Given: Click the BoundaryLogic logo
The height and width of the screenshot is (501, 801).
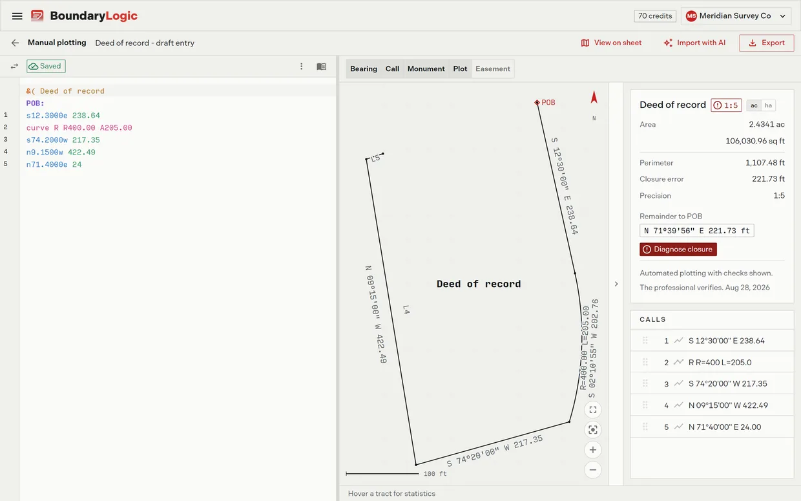Looking at the screenshot, I should [84, 16].
